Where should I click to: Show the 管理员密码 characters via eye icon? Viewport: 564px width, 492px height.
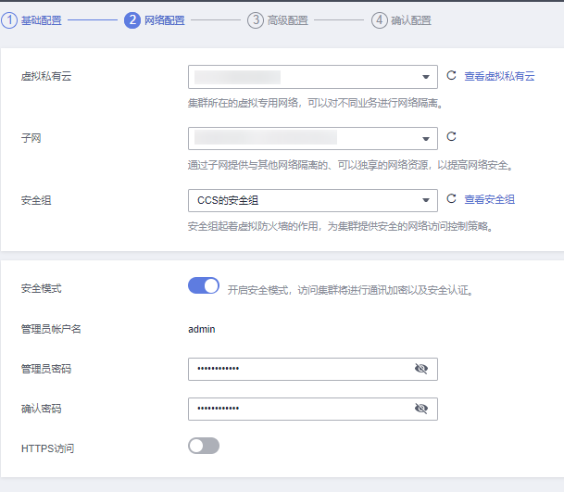(421, 369)
